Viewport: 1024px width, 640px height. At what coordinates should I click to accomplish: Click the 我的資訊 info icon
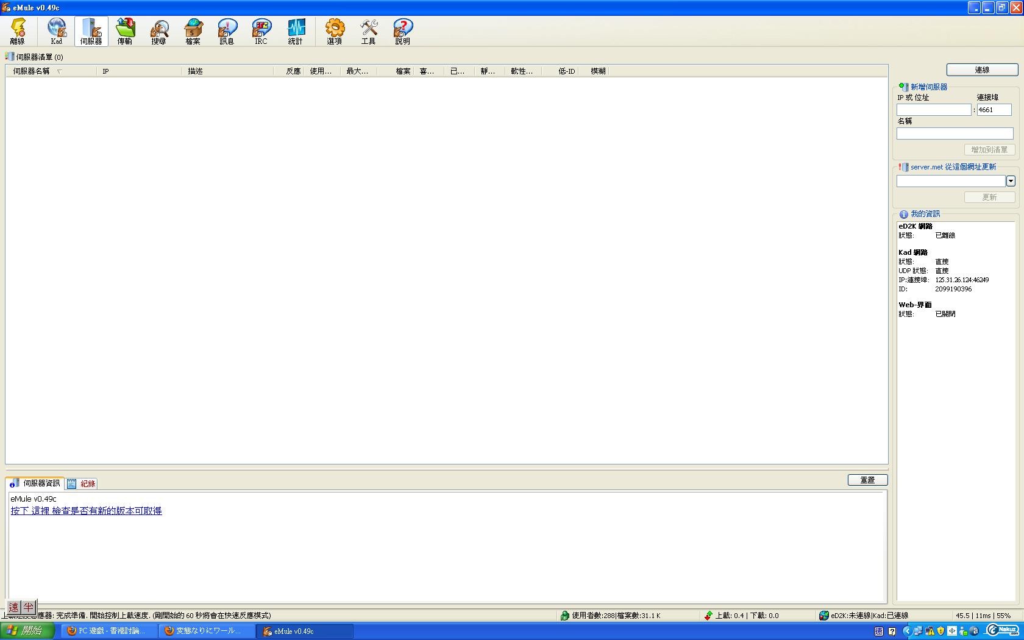pyautogui.click(x=903, y=214)
